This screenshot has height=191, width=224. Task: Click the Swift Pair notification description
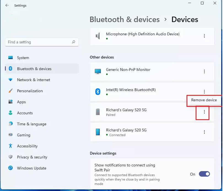[127, 179]
